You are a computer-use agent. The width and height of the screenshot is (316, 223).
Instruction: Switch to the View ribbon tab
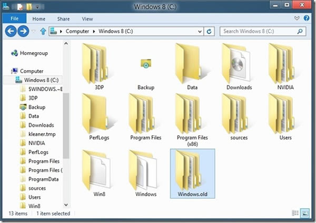[x=87, y=19]
